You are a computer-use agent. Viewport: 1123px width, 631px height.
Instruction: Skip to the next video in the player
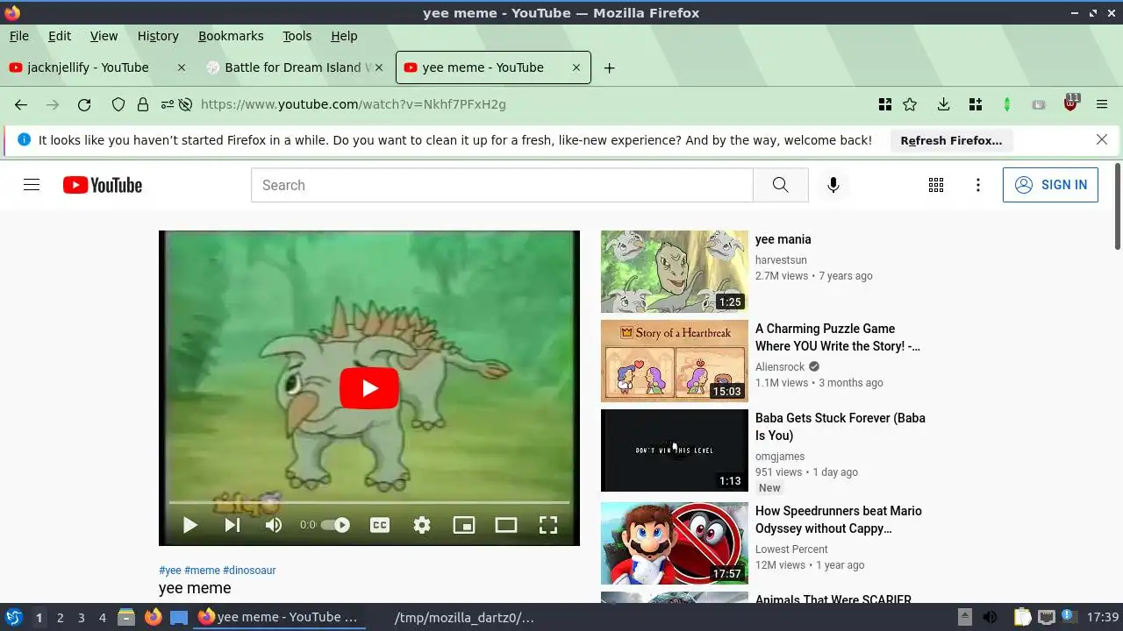(232, 525)
